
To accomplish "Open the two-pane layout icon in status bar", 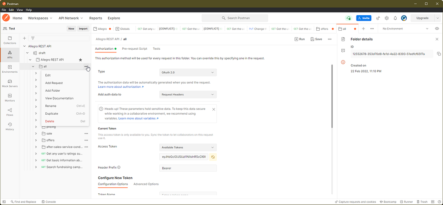I will point(432,202).
